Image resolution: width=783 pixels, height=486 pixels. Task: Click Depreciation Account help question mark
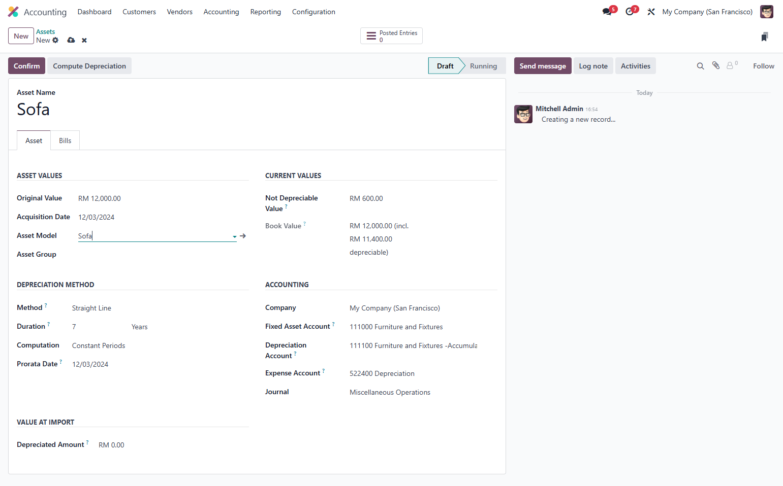pos(295,354)
